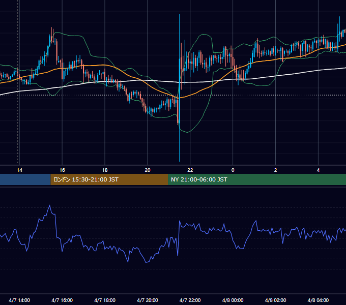Click the ロンドン 15:30-21:00 JST session bar
This screenshot has width=346, height=305.
click(x=109, y=179)
